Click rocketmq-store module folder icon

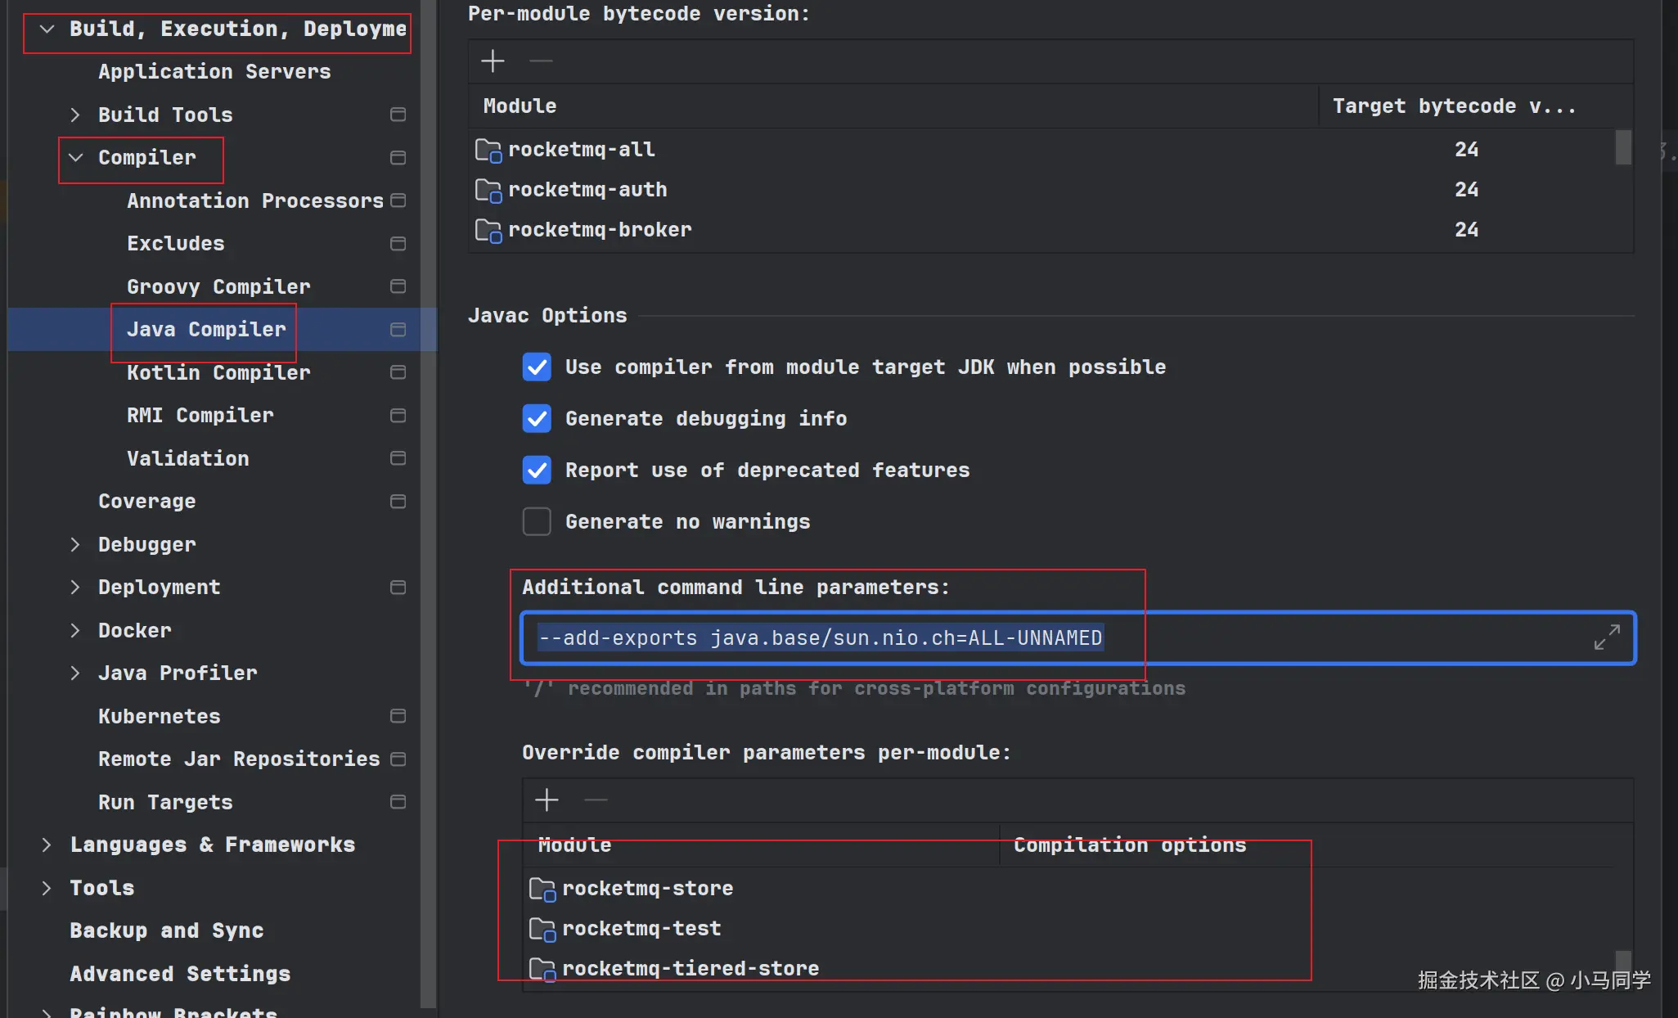pos(542,889)
